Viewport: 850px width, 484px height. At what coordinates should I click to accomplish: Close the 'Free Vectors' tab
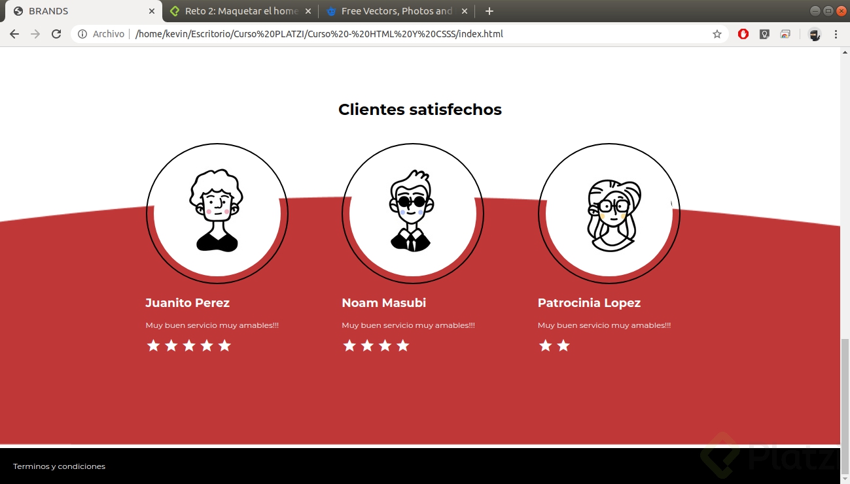[465, 11]
